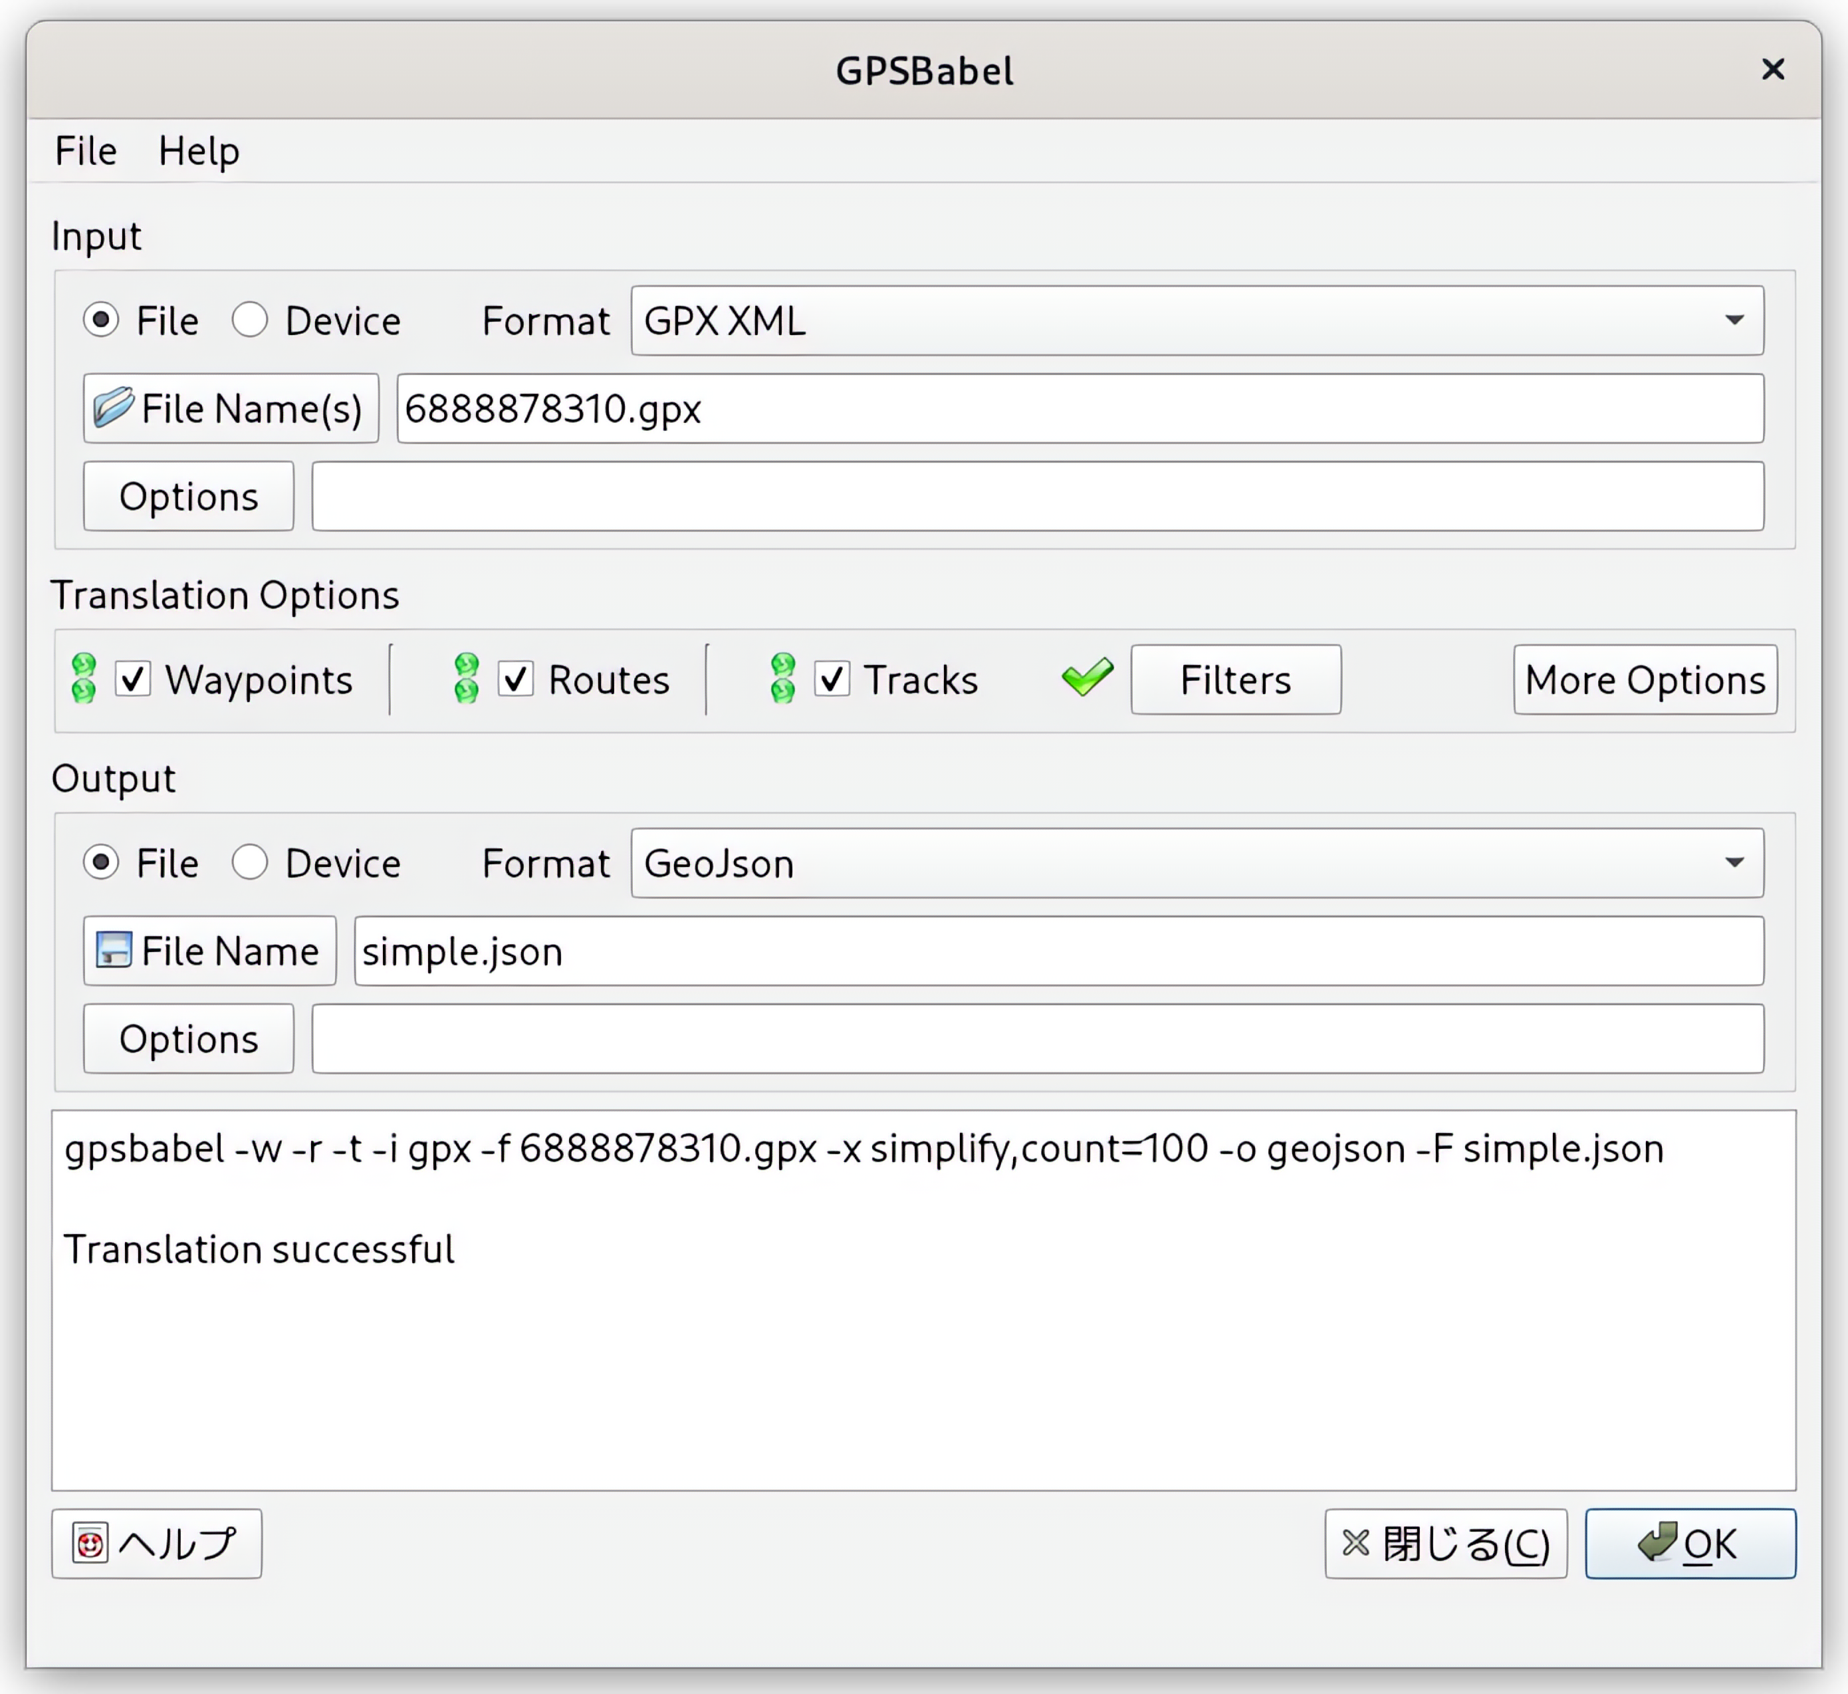
Task: Click the output options text field
Action: click(x=1038, y=1038)
